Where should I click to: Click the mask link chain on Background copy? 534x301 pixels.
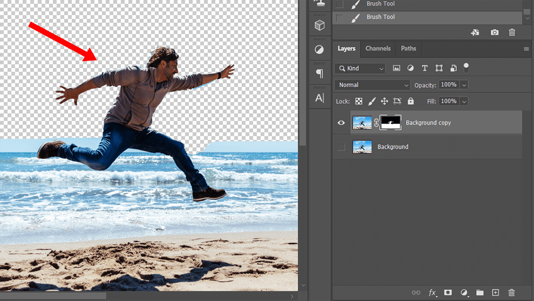click(x=376, y=123)
